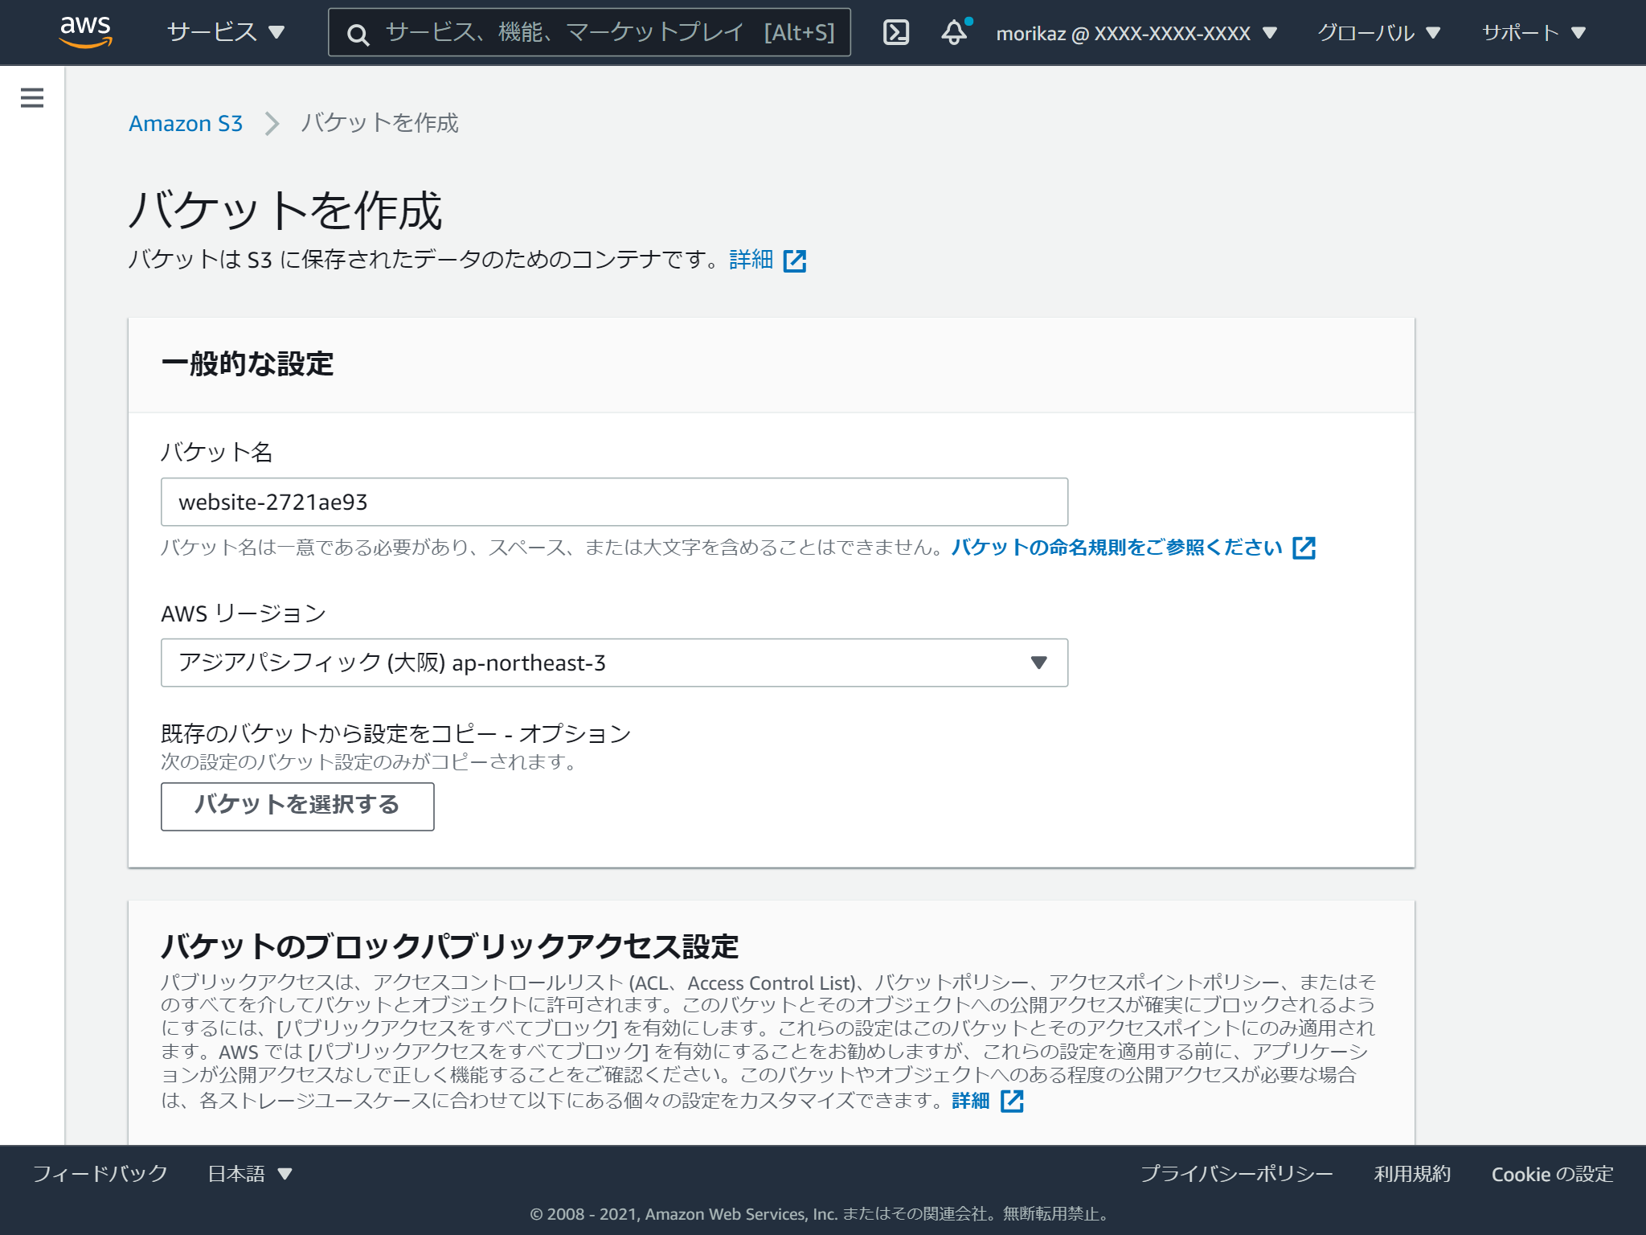The image size is (1646, 1235).
Task: Open the external link icon next to 詳細
Action: (x=795, y=261)
